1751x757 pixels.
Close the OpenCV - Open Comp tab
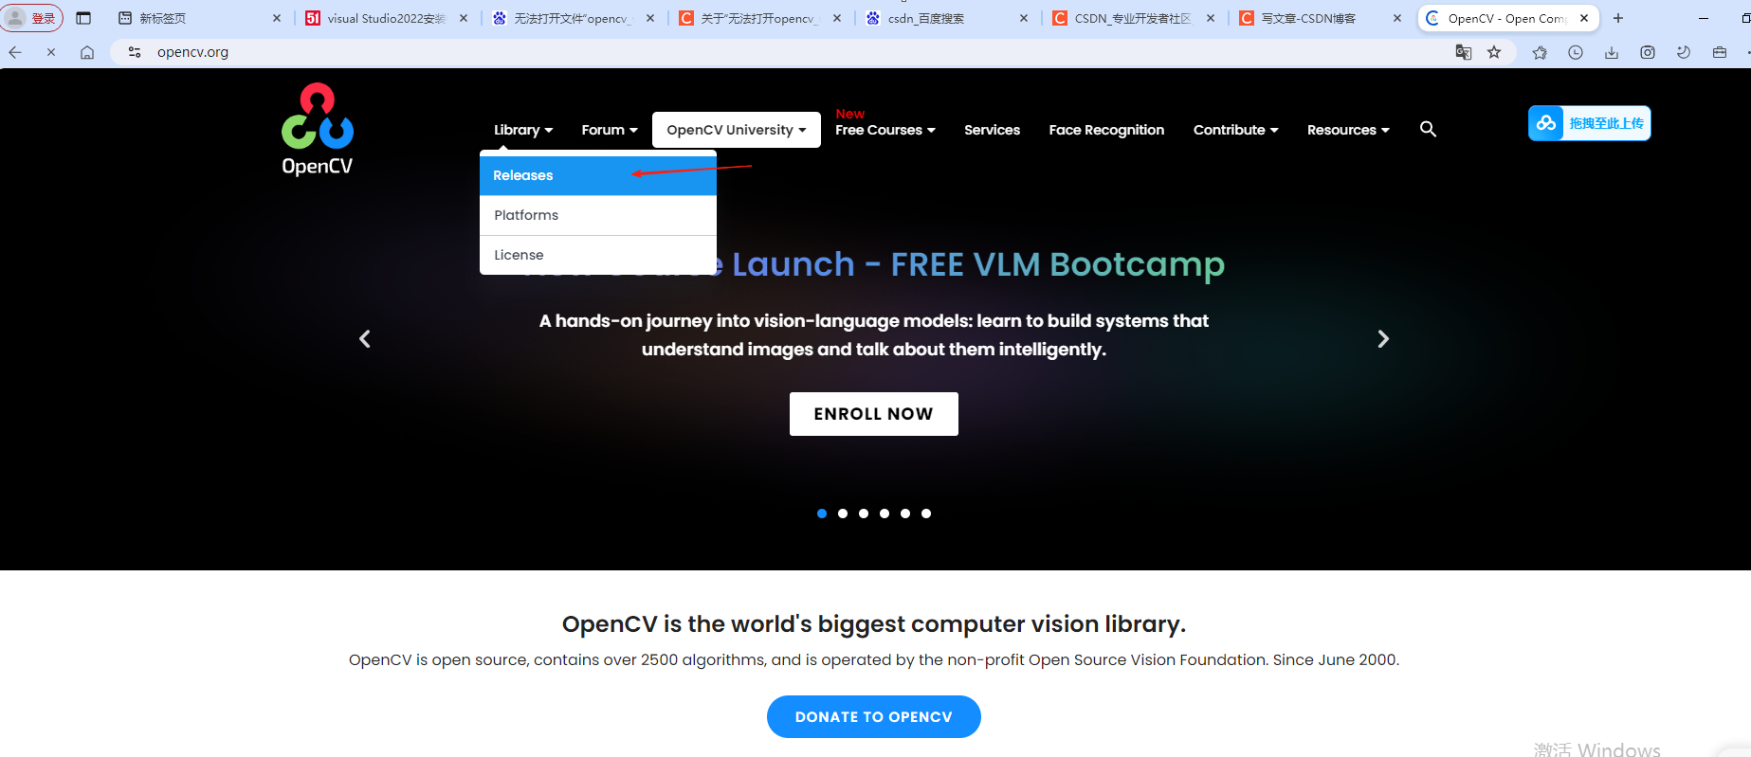1584,18
